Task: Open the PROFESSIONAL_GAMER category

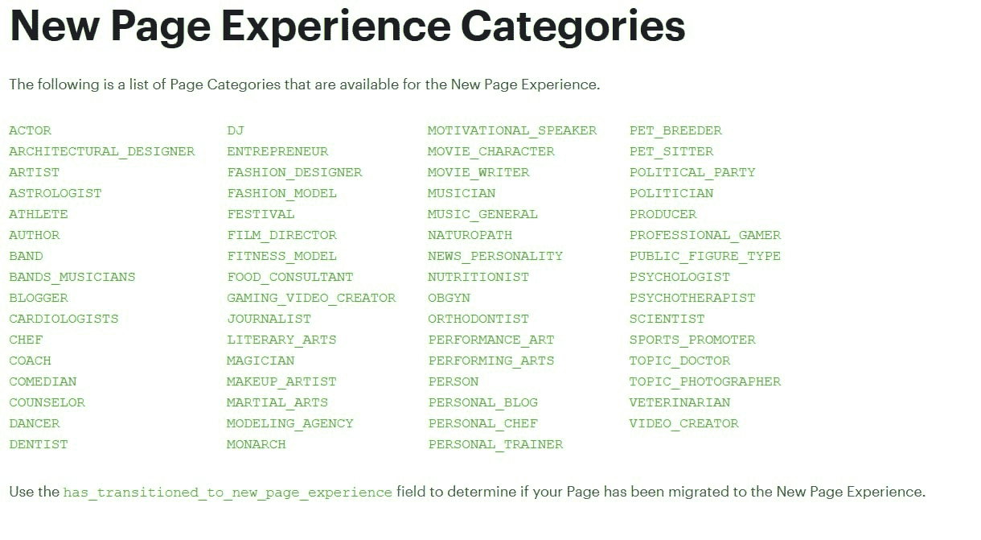Action: point(705,235)
